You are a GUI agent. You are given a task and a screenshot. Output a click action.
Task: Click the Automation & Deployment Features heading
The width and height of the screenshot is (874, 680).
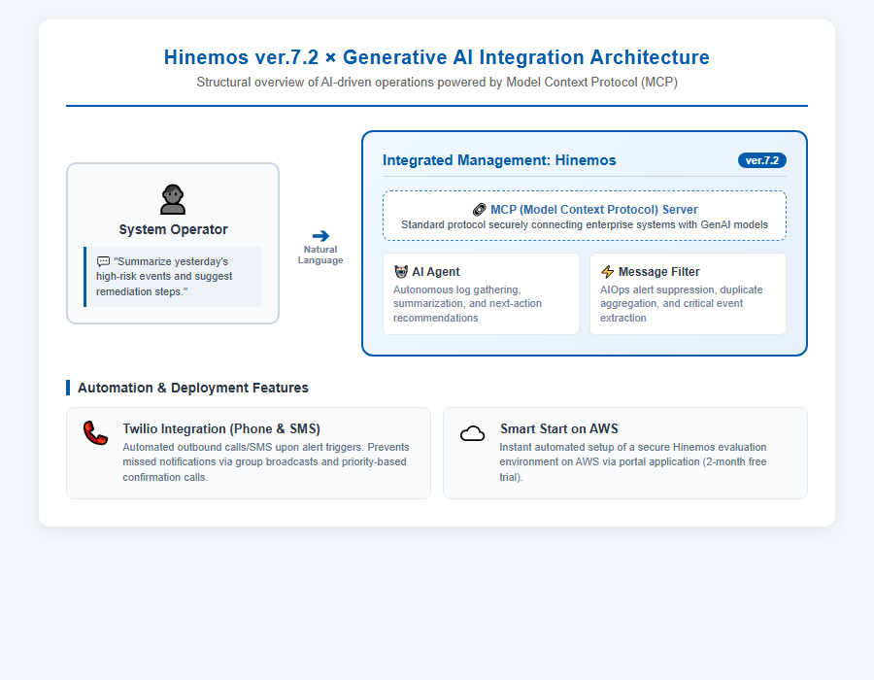[x=193, y=388]
